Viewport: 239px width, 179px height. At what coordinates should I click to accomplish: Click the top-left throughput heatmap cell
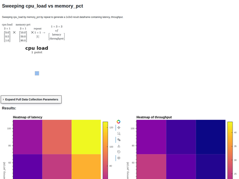point(151,137)
